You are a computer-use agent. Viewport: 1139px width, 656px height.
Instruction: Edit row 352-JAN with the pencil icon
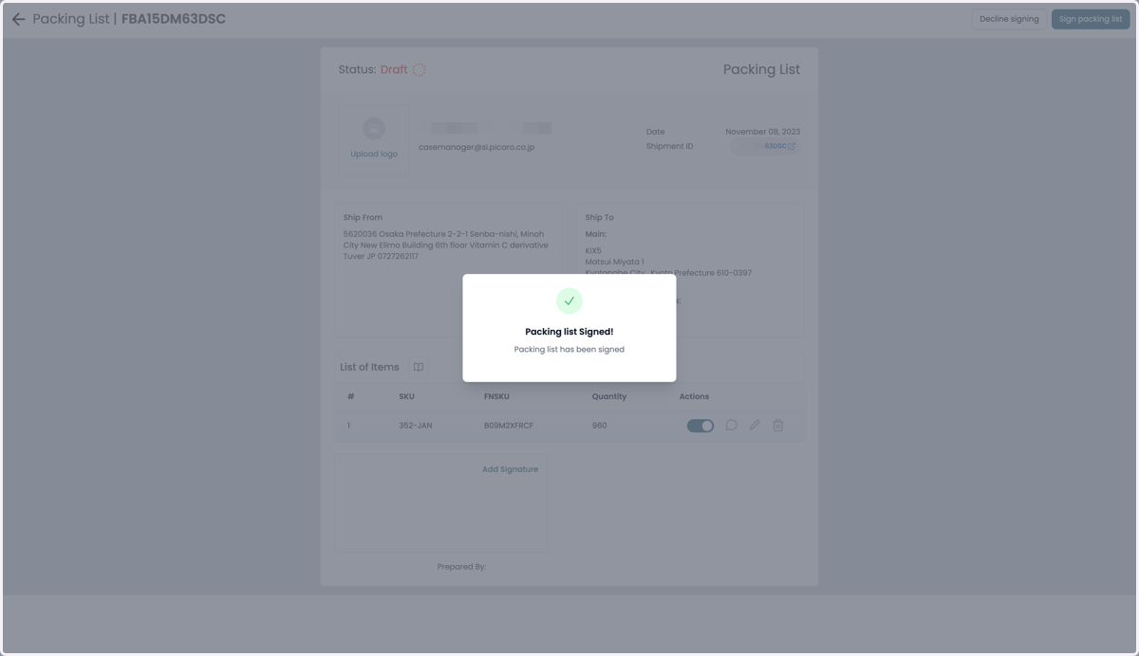755,426
